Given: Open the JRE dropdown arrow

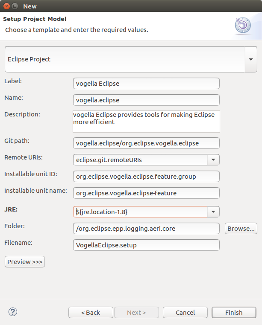Looking at the screenshot, I should tap(213, 212).
